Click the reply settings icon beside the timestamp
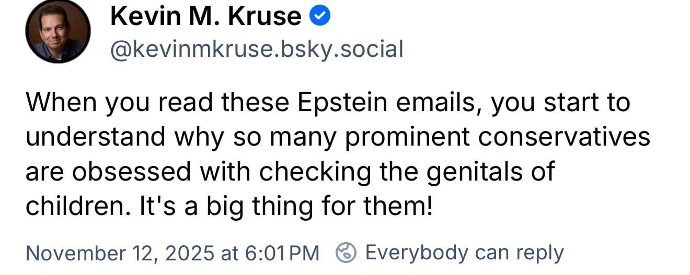This screenshot has height=275, width=690. click(346, 253)
